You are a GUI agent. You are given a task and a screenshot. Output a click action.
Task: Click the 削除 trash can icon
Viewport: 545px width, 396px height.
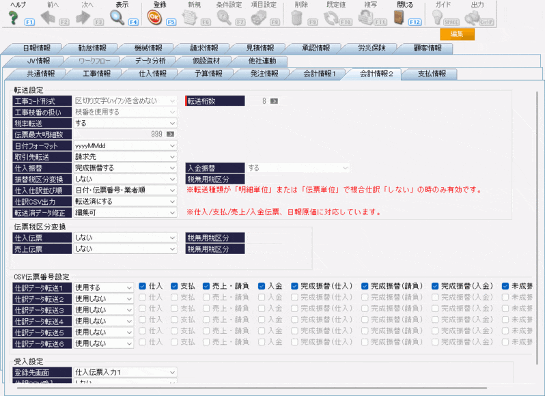(296, 18)
